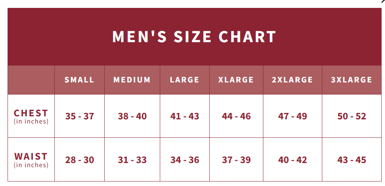The image size is (385, 186).
Task: Click the 28 - 30 waist cell
Action: (x=79, y=160)
